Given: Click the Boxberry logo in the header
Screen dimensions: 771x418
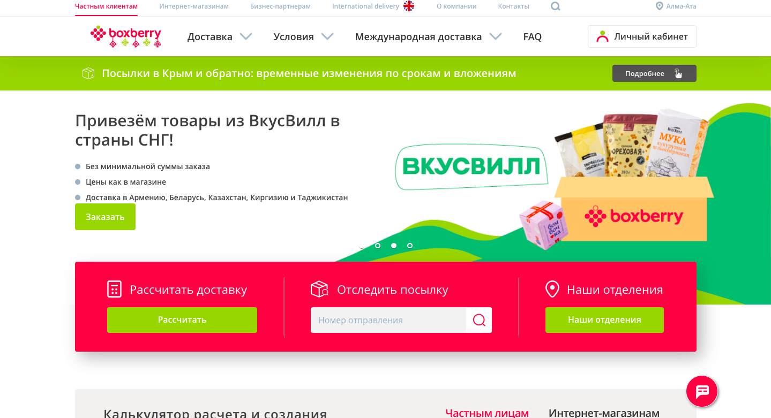Looking at the screenshot, I should [x=126, y=36].
